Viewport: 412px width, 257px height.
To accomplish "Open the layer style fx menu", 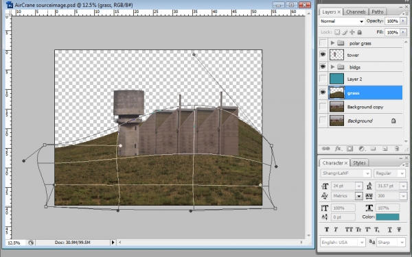I will (x=338, y=149).
